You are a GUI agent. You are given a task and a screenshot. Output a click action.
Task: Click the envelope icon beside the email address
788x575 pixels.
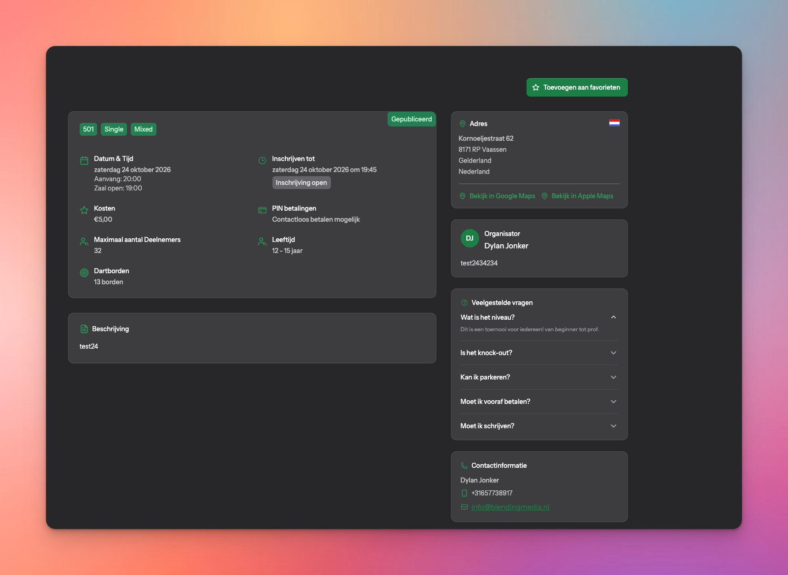464,507
